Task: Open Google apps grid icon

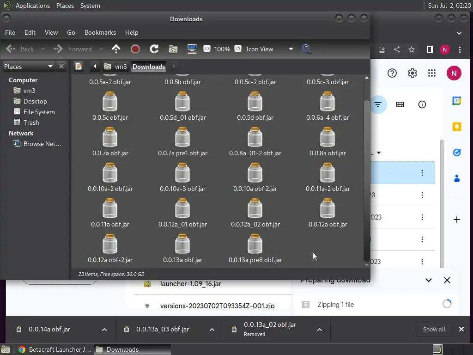Action: [432, 73]
